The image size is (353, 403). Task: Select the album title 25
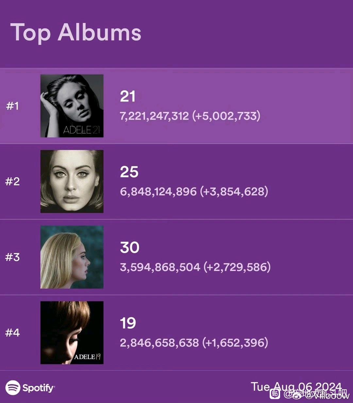(129, 172)
